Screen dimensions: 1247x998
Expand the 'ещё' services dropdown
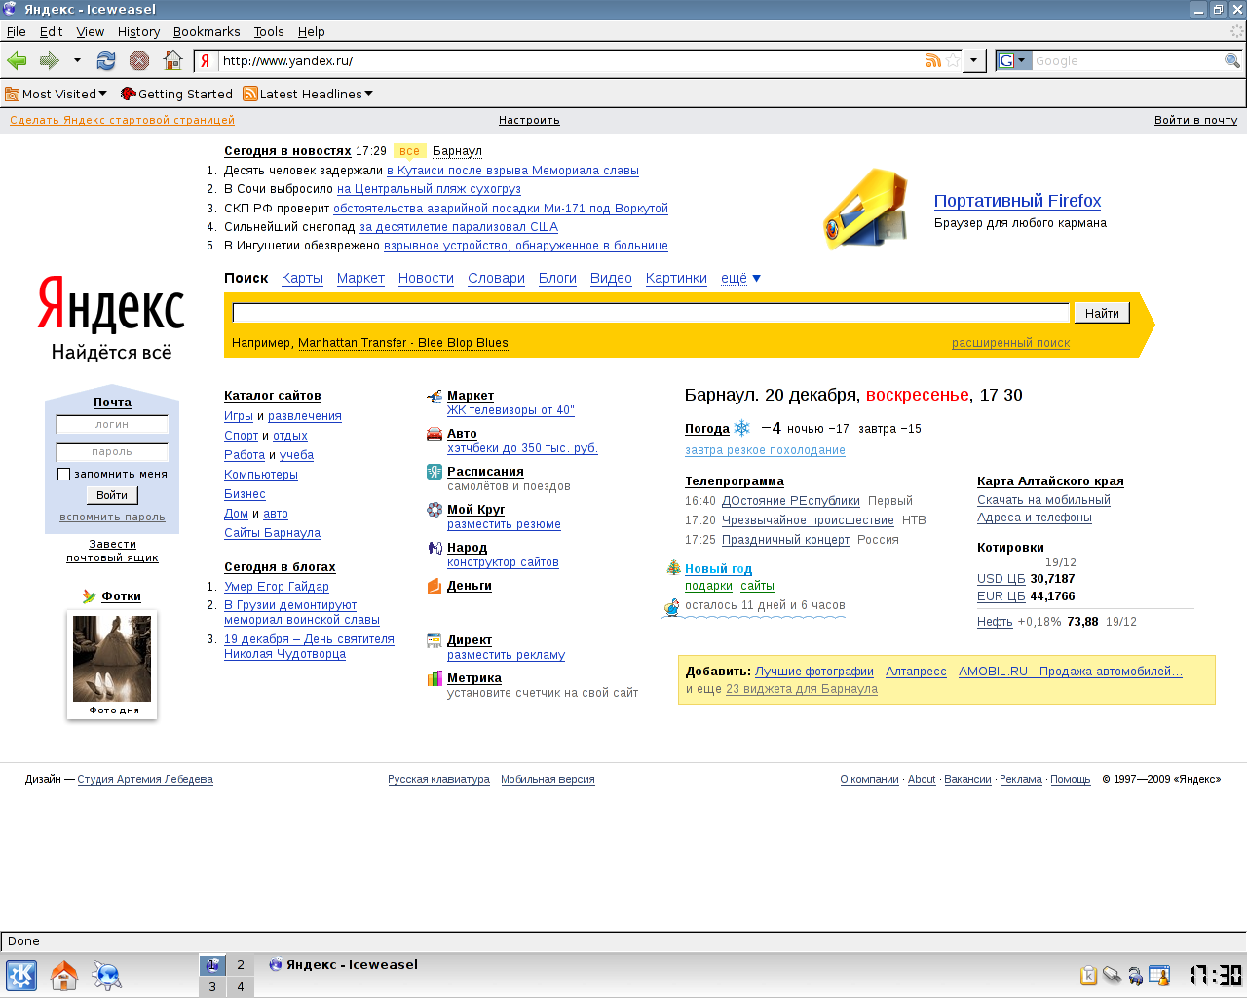click(x=740, y=278)
